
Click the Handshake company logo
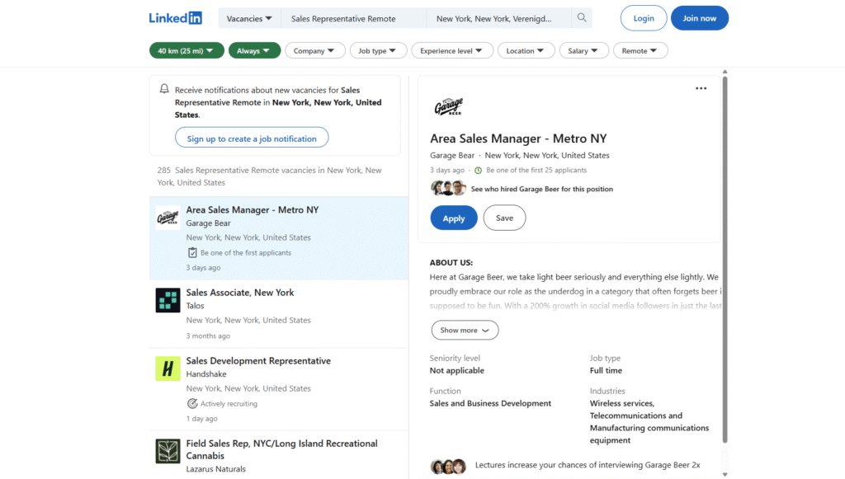coord(168,369)
